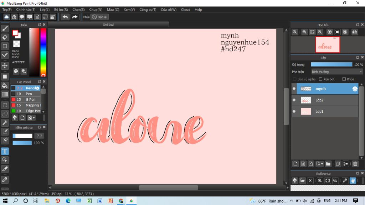The height and width of the screenshot is (205, 365).
Task: Enable the Bảo vệ alpha checkbox
Action: coord(294,79)
